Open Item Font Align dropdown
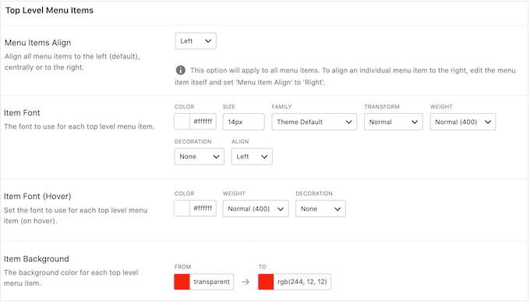The height and width of the screenshot is (302, 530). (x=252, y=156)
